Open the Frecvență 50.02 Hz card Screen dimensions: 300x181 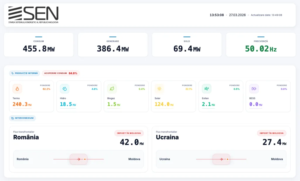click(x=261, y=45)
